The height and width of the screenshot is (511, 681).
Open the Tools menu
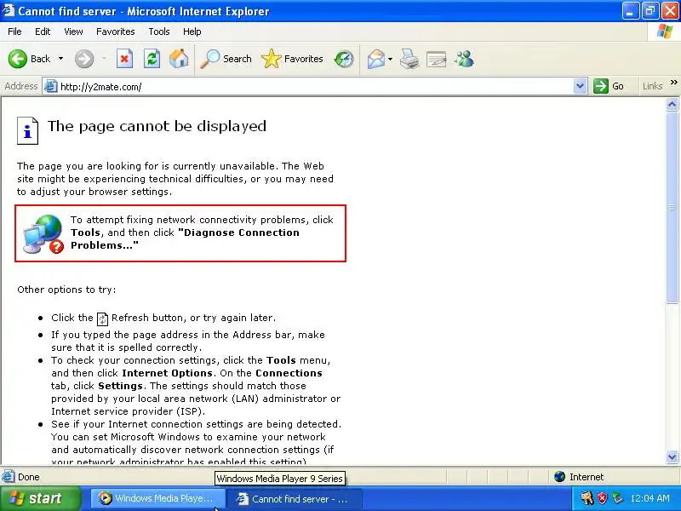(159, 32)
